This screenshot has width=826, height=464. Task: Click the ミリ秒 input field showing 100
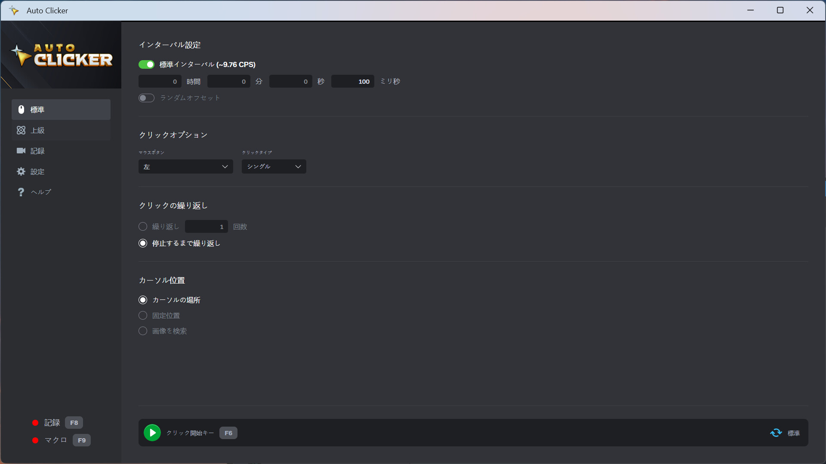click(x=352, y=82)
